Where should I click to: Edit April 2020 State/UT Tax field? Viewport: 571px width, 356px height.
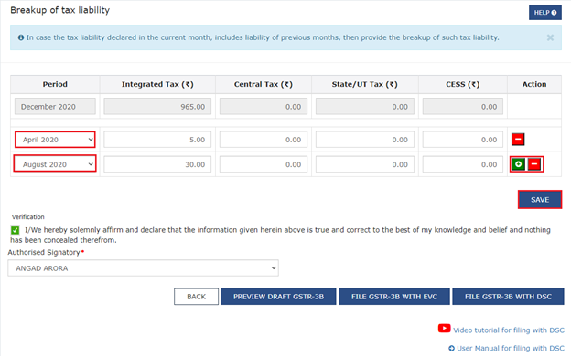point(365,140)
